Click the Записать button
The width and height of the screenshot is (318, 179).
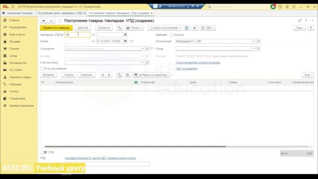pyautogui.click(x=83, y=28)
